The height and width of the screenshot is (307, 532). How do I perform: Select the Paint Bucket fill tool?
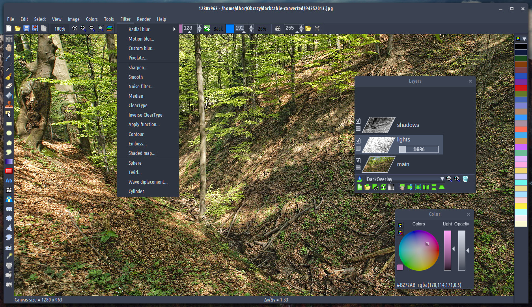[x=9, y=95]
